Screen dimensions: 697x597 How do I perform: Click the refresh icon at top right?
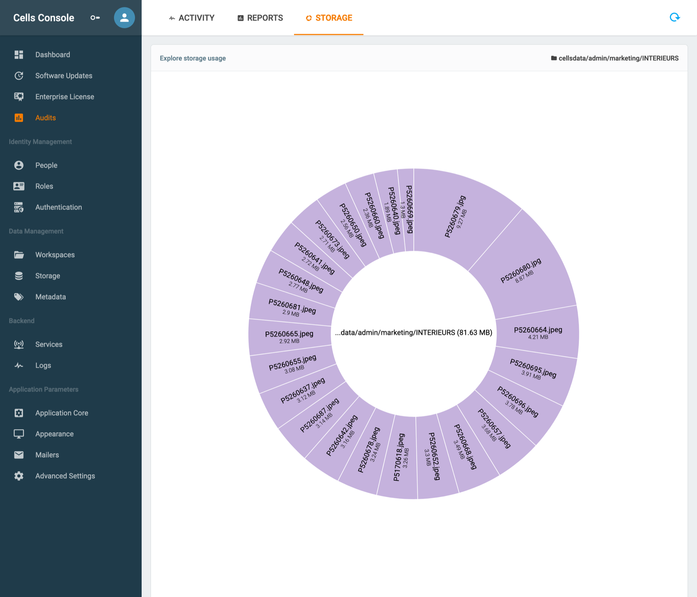[x=674, y=17]
